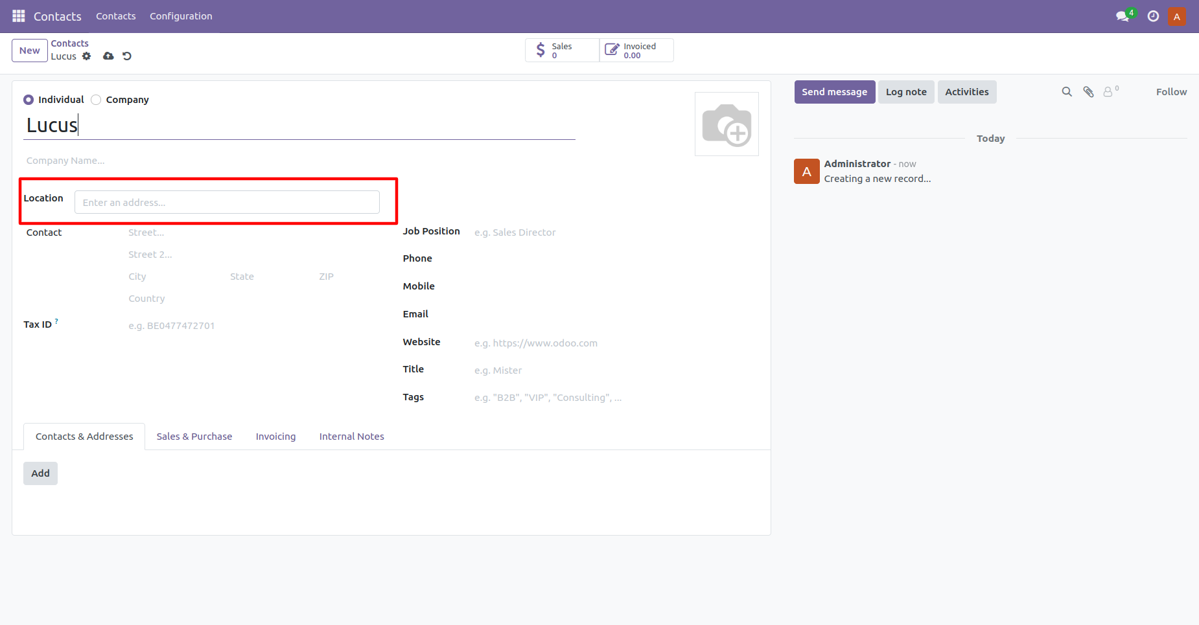Upload a contact photo via camera placeholder
This screenshot has height=625, width=1199.
726,123
